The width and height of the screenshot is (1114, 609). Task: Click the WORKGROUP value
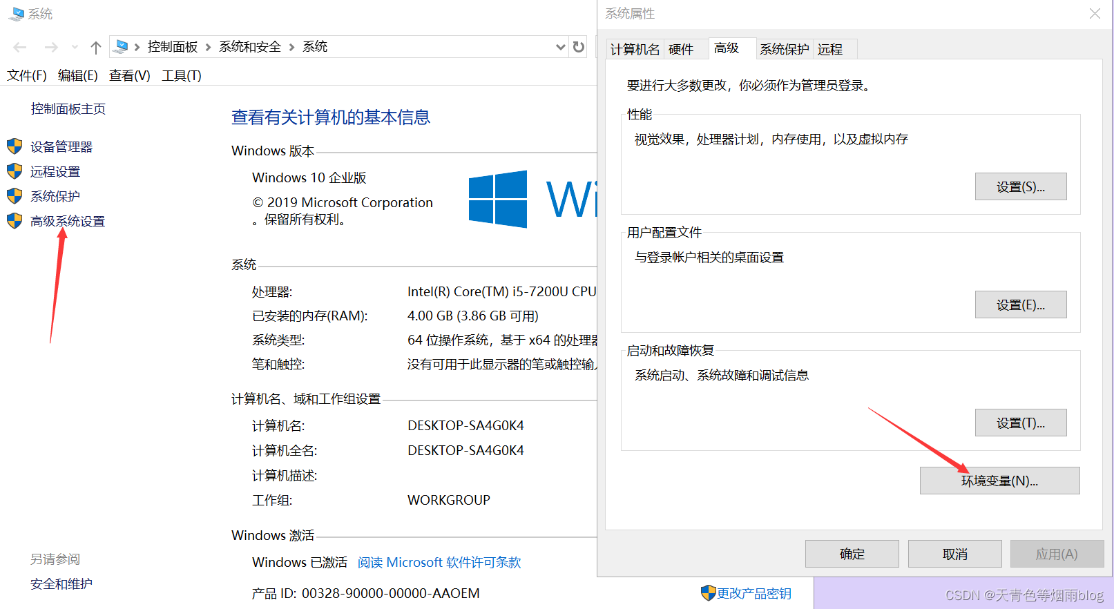pos(449,500)
